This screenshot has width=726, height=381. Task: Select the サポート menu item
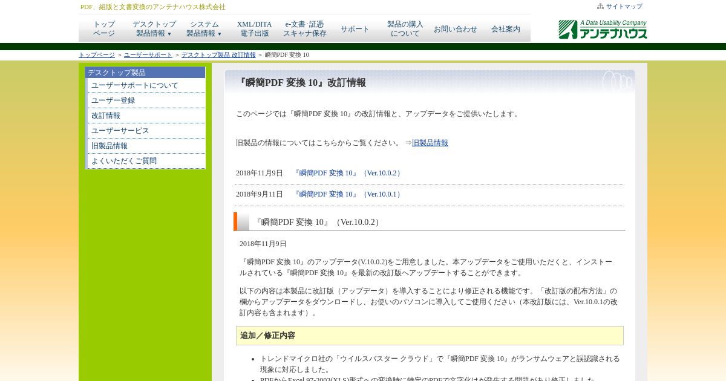tap(355, 29)
